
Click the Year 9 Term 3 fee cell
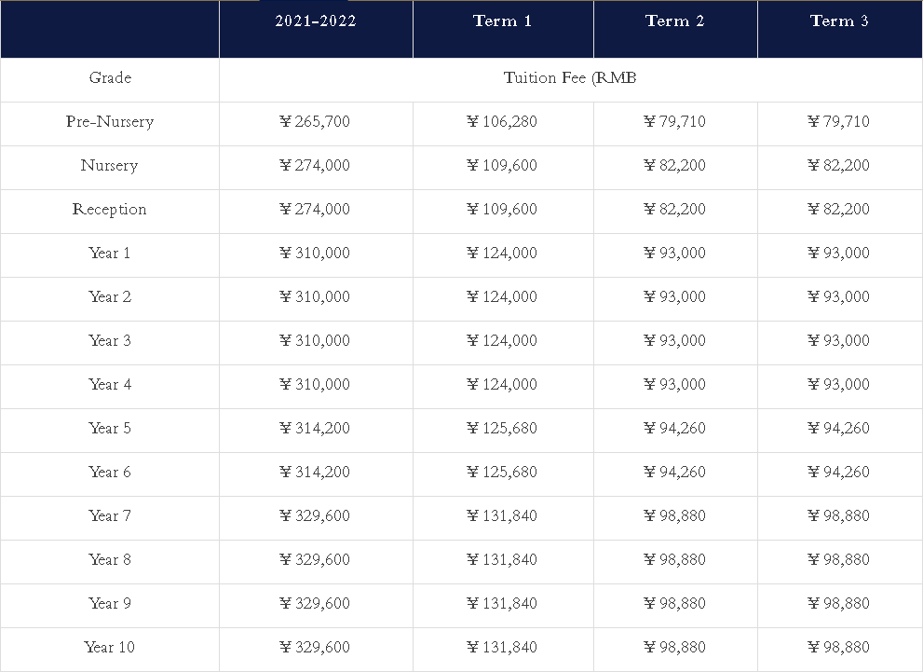839,604
